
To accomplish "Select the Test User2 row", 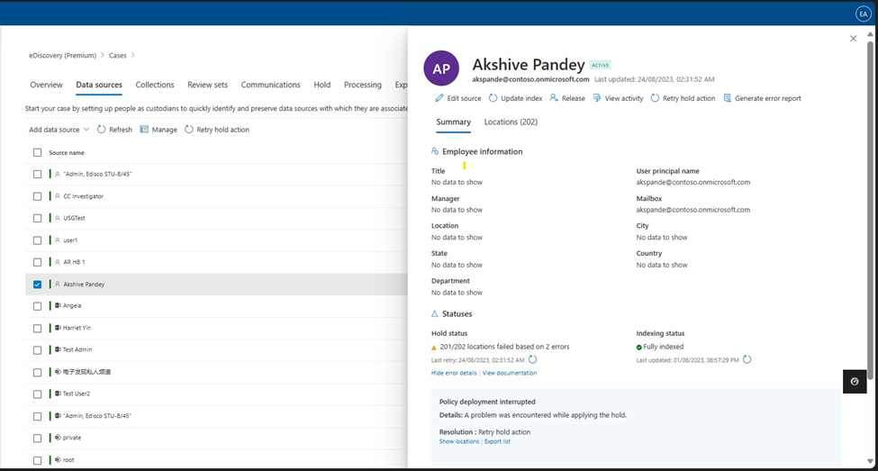I will point(216,394).
